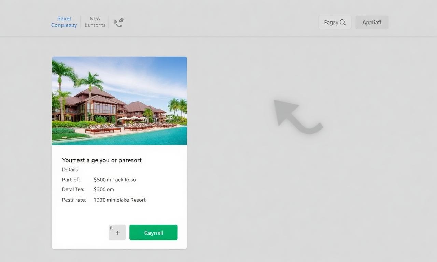437x262 pixels.
Task: Click the plus sign icon button
Action: (117, 232)
